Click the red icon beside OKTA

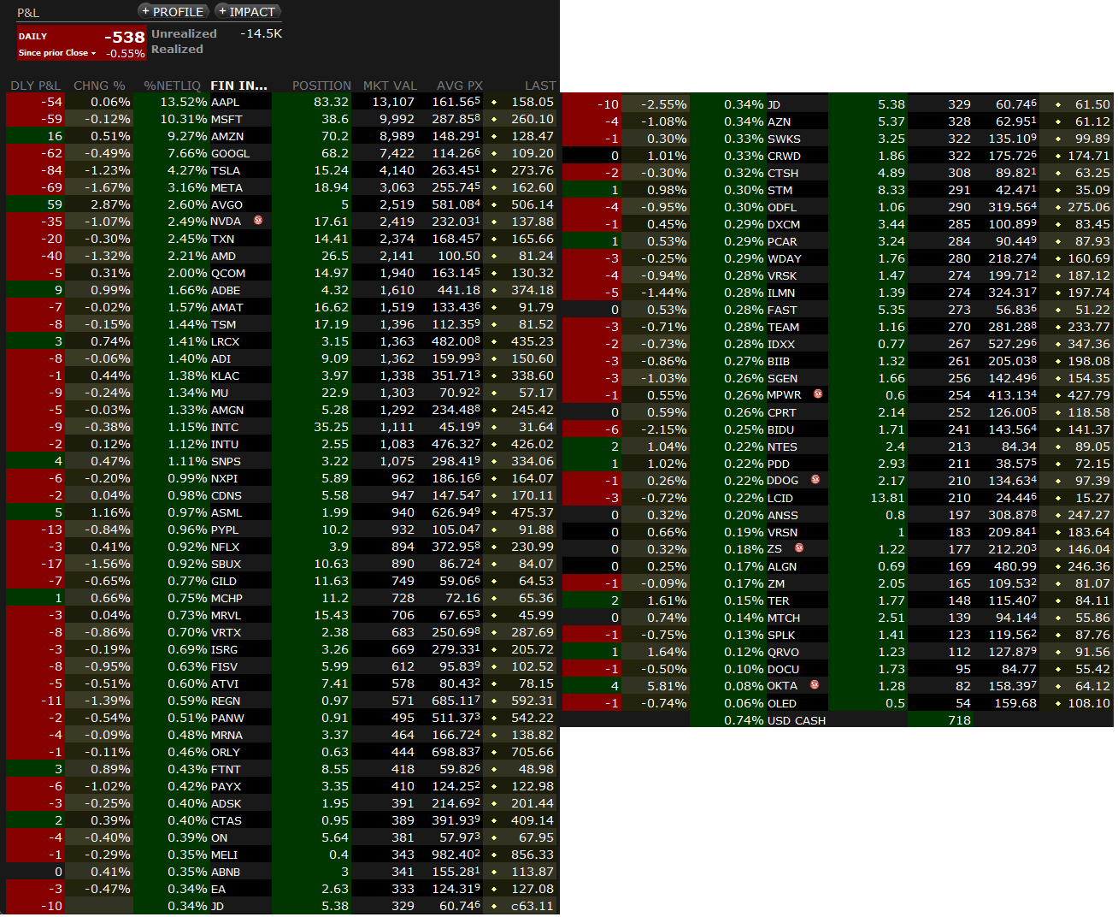pyautogui.click(x=815, y=685)
